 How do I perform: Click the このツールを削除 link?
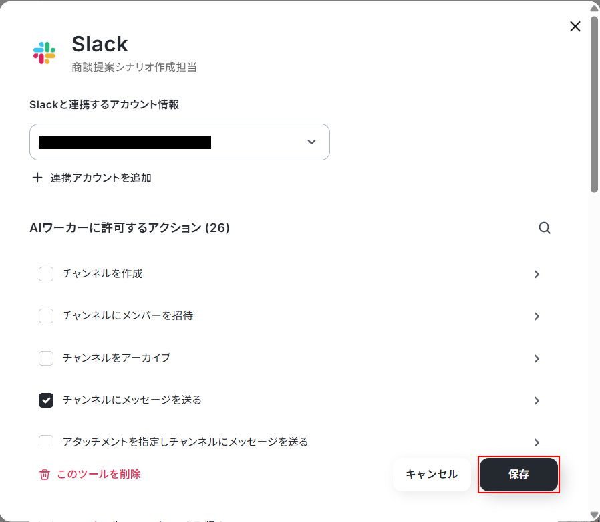[99, 474]
